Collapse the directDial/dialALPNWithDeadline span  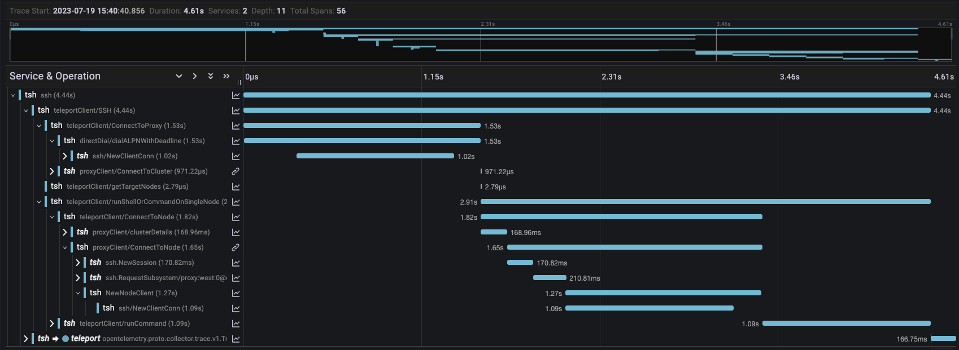coord(52,141)
